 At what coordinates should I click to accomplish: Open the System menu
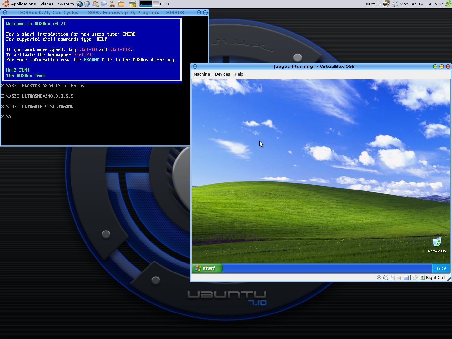pos(66,4)
